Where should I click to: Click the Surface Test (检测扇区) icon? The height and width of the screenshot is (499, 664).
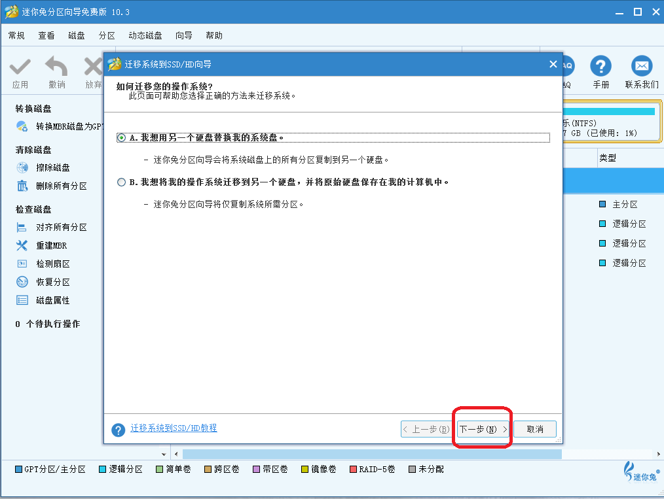pos(22,264)
